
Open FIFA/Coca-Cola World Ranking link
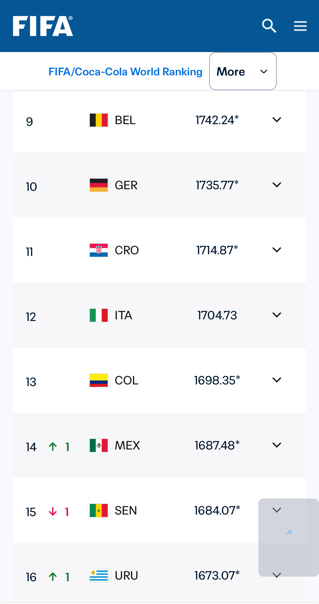(x=125, y=72)
